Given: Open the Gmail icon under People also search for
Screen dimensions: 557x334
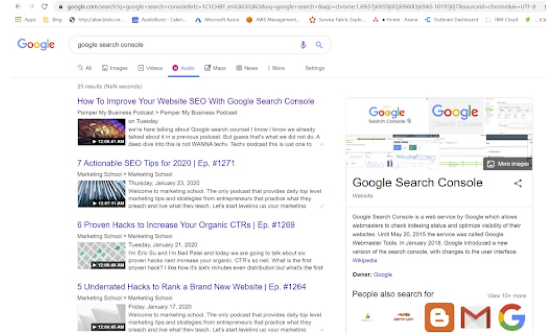Looking at the screenshot, I should [476, 317].
